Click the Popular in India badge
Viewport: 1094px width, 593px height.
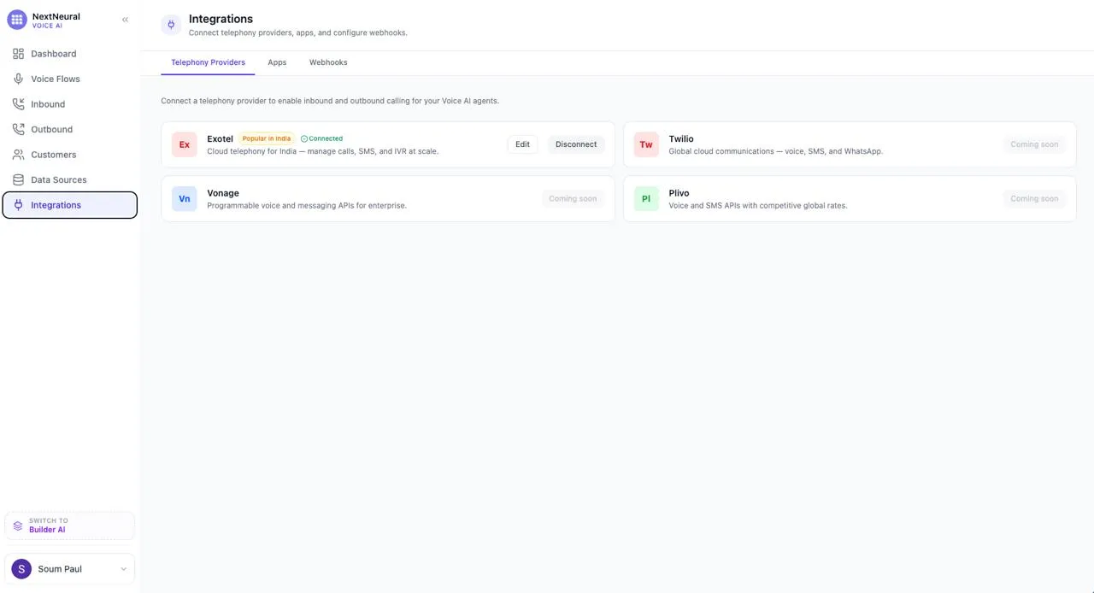point(267,138)
